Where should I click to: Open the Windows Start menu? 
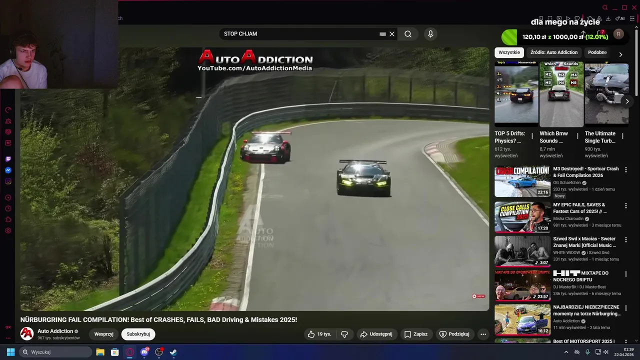(10, 352)
